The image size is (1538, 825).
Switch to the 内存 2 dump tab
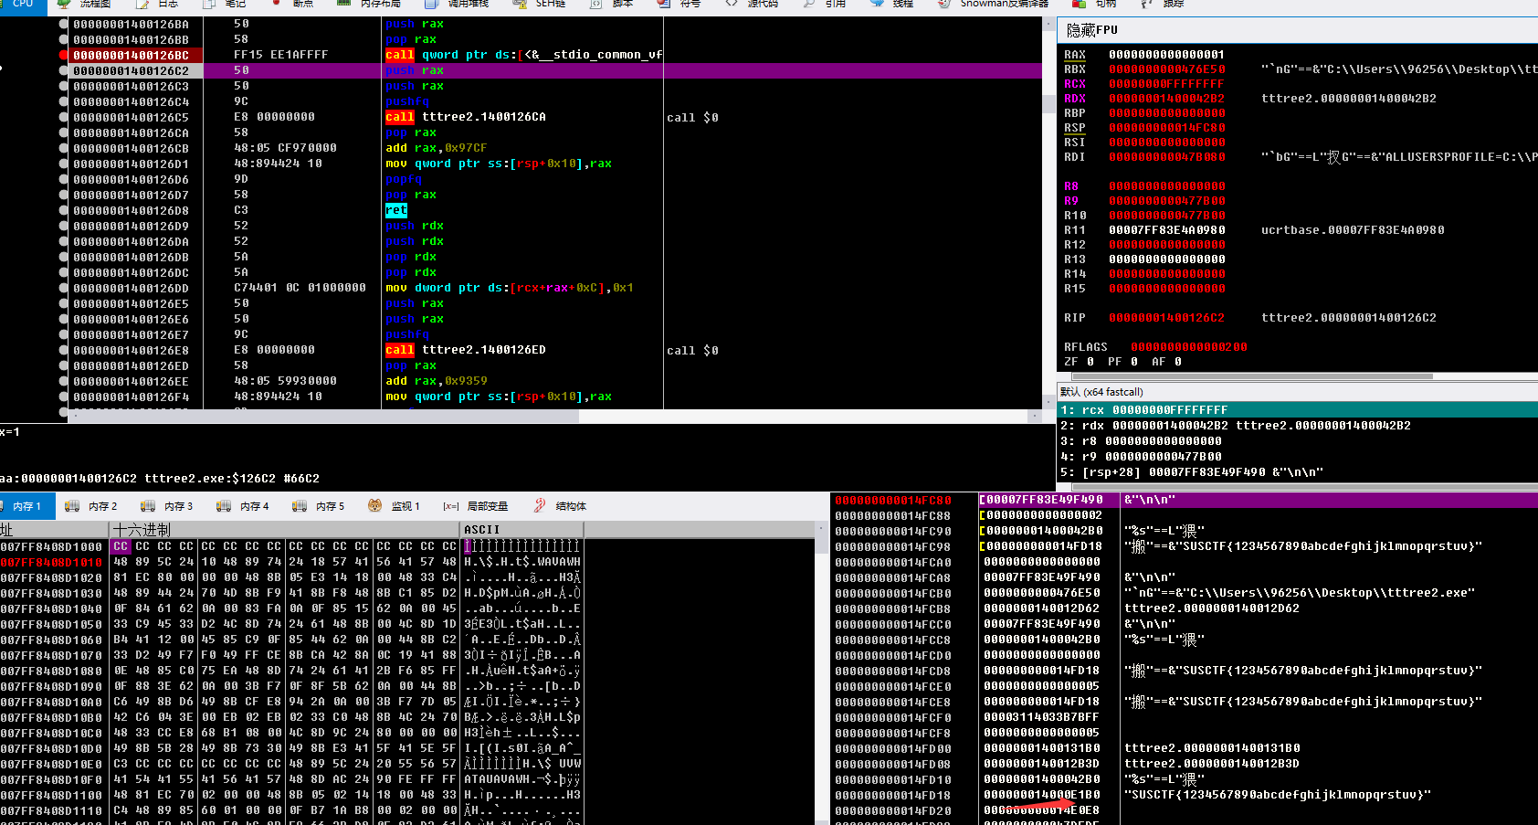click(x=92, y=506)
